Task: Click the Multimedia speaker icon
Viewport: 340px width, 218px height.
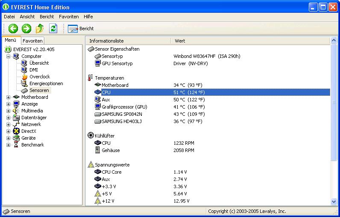Action: click(x=16, y=111)
